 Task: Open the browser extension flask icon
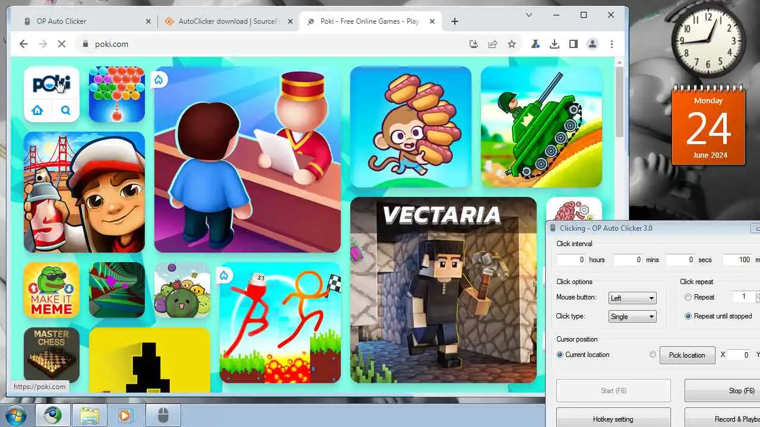pos(536,44)
